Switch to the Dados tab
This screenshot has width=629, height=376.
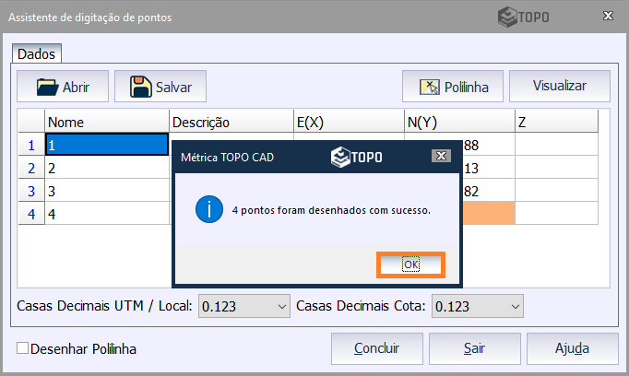[x=37, y=54]
